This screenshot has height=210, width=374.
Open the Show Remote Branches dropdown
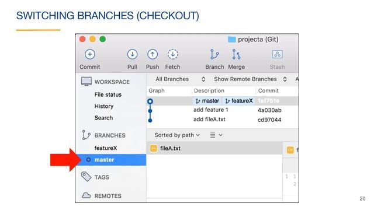250,79
